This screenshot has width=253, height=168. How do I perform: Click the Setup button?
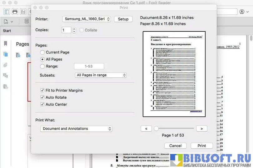coord(123,19)
